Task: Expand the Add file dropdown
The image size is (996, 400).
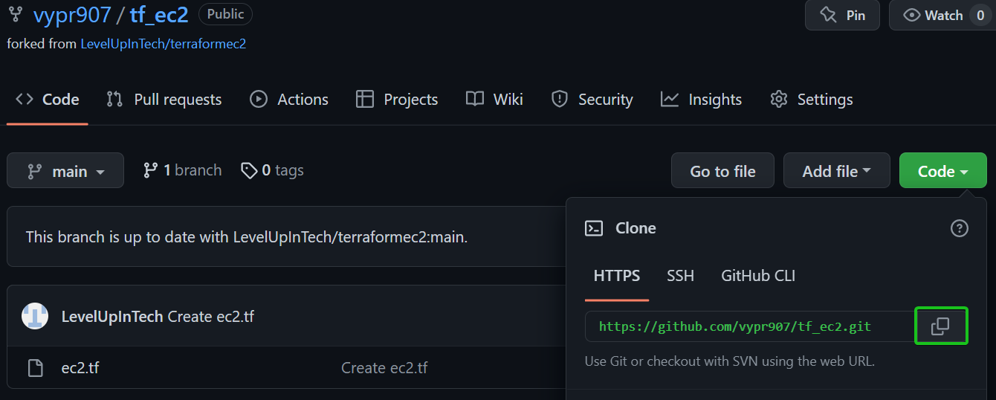Action: click(836, 171)
